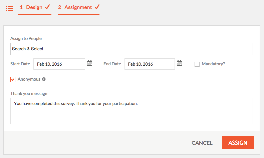264x158 pixels.
Task: Click the CANCEL button
Action: pyautogui.click(x=202, y=143)
